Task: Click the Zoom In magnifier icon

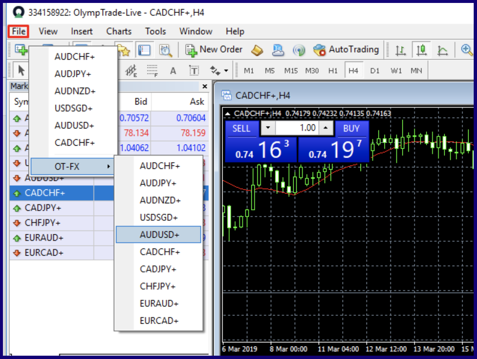Action: click(466, 50)
